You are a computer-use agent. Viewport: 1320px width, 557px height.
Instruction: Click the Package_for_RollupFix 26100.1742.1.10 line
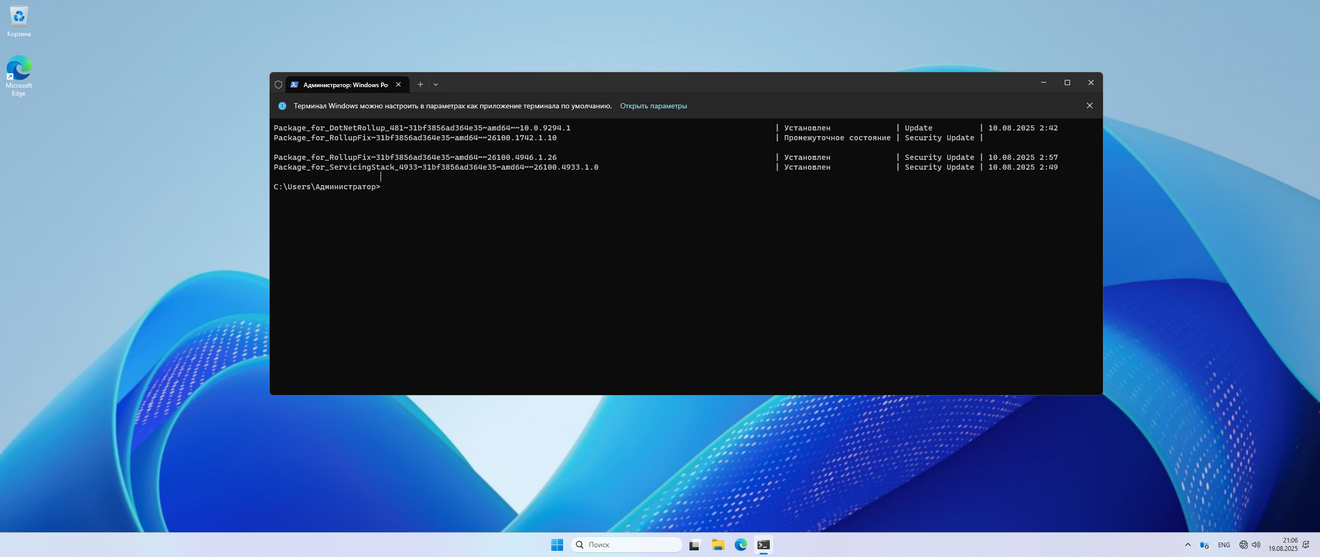coord(629,138)
